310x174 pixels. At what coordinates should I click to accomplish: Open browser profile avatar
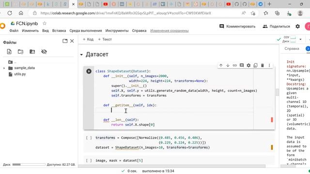pyautogui.click(x=300, y=13)
